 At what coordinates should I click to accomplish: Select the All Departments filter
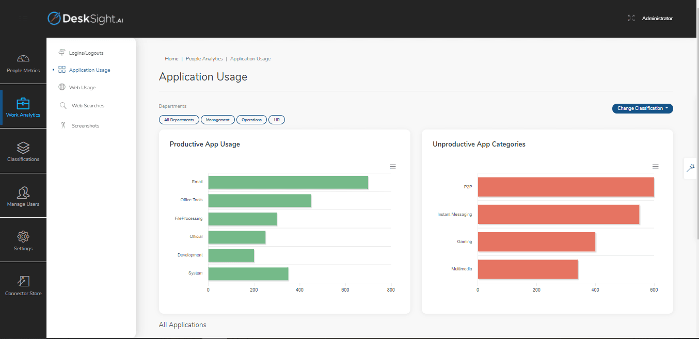coord(179,120)
